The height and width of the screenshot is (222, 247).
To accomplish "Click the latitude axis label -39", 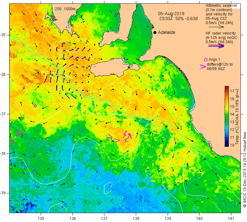I will pyautogui.click(x=3, y=193).
